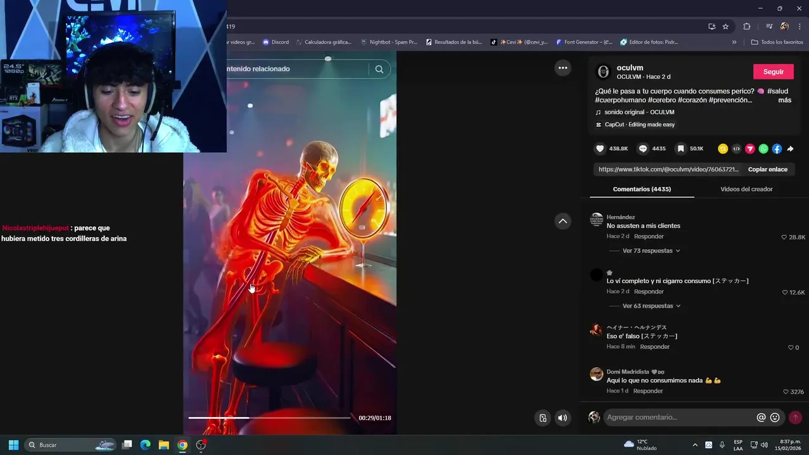Viewport: 809px width, 455px height.
Task: Click the tiktok video URL text
Action: [x=668, y=169]
